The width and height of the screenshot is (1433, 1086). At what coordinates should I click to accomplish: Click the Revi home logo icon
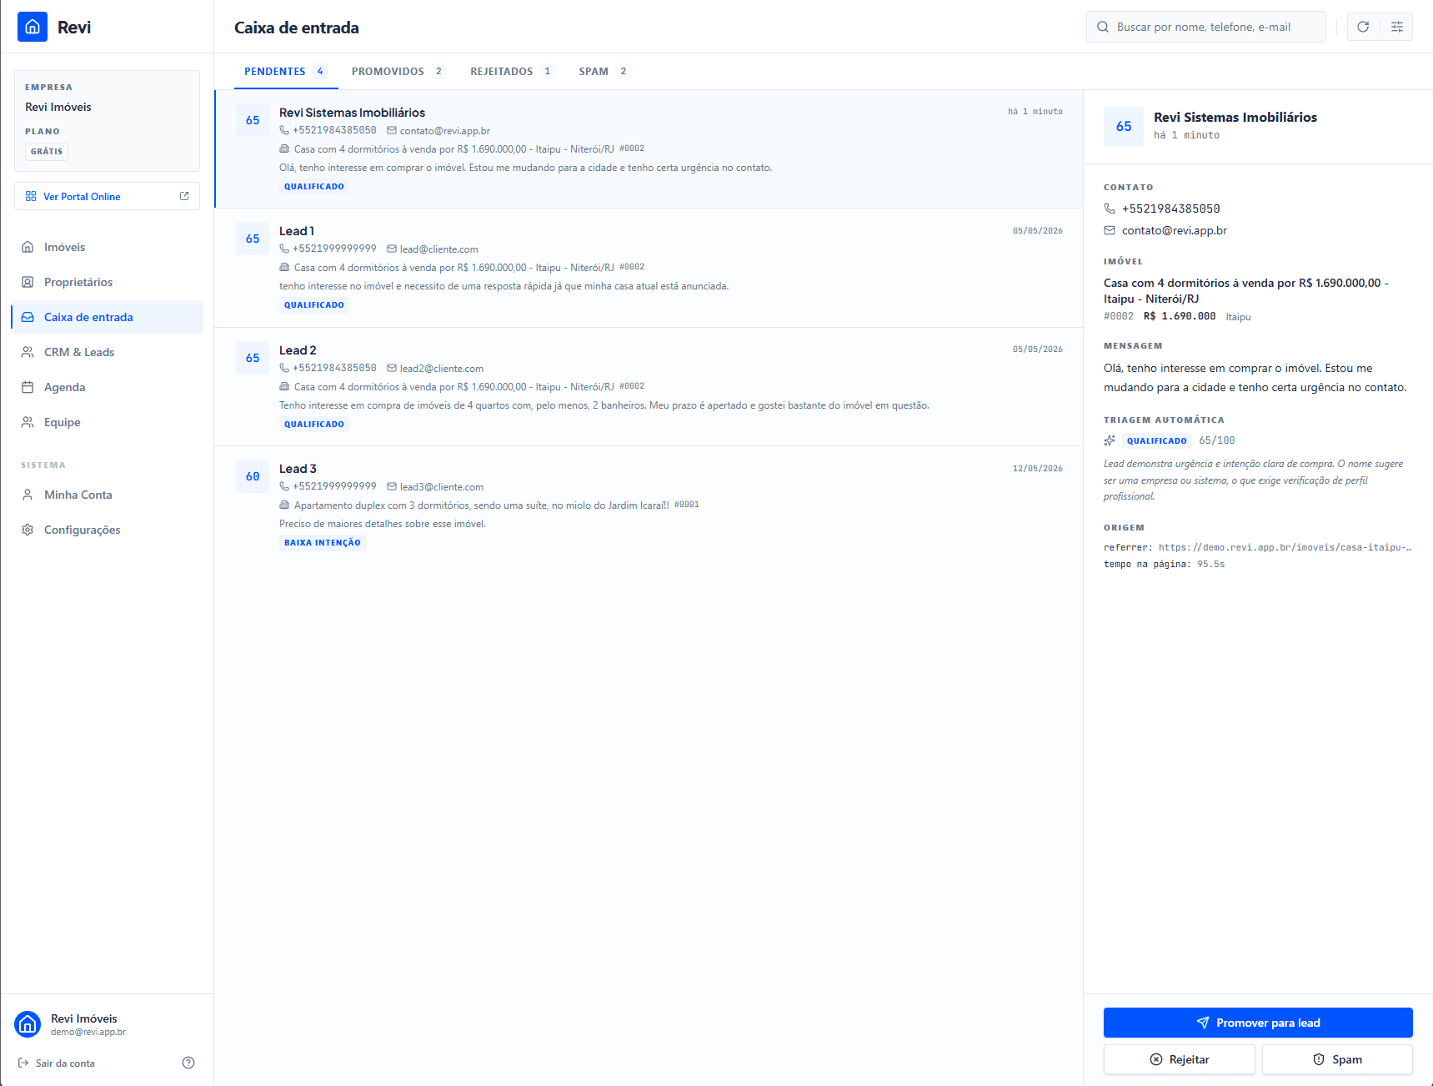(x=33, y=27)
